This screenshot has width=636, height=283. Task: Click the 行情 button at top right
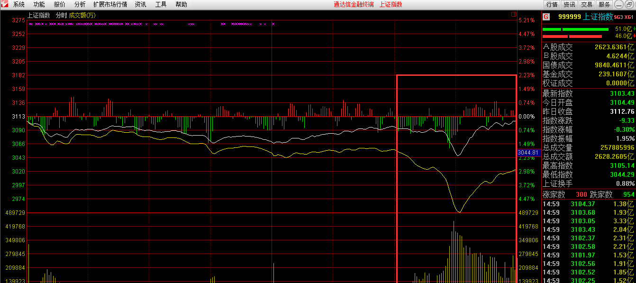click(552, 4)
